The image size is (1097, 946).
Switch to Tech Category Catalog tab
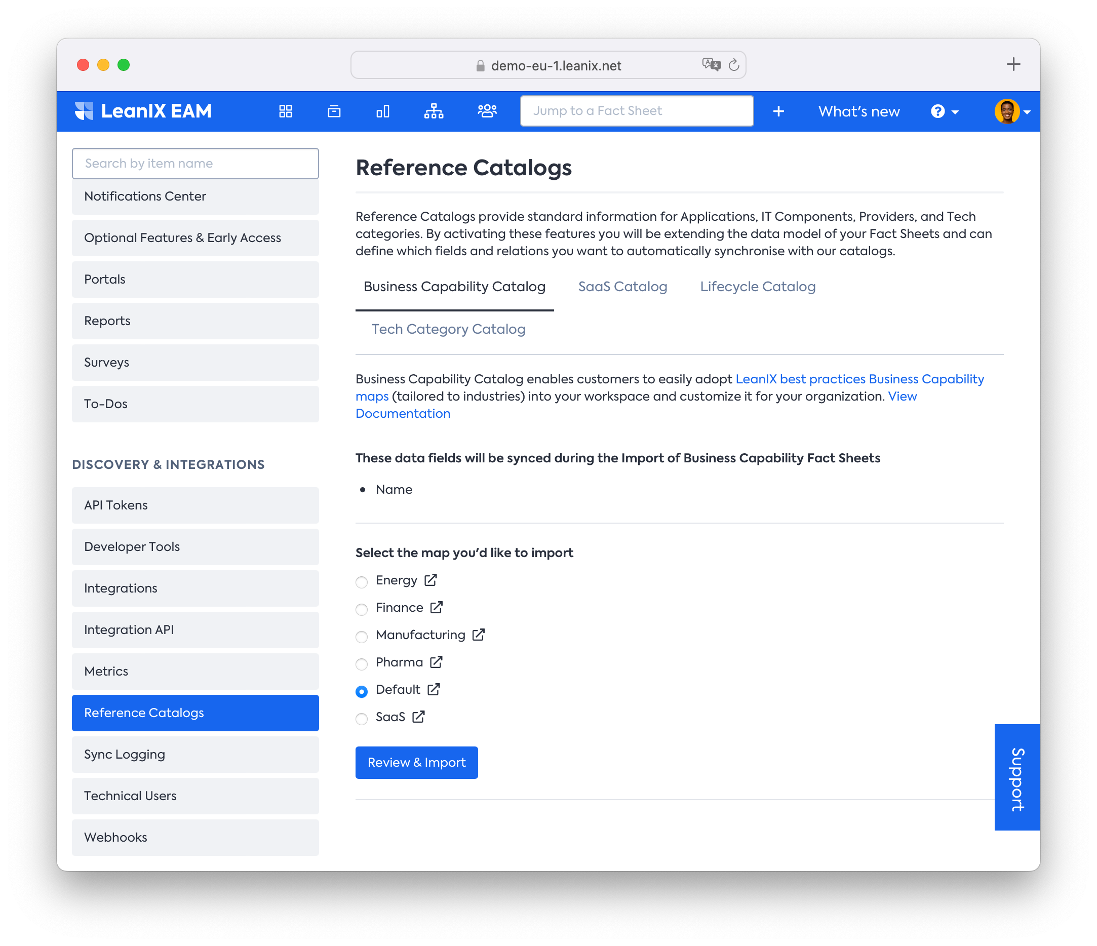[x=448, y=329]
